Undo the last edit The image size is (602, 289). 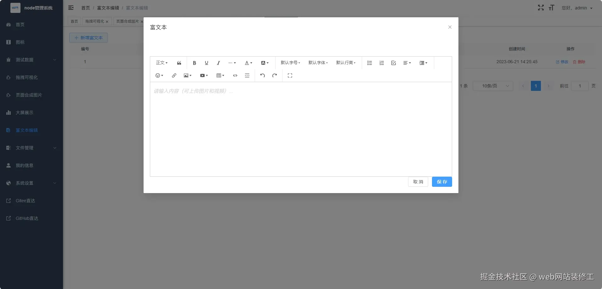[x=263, y=75]
